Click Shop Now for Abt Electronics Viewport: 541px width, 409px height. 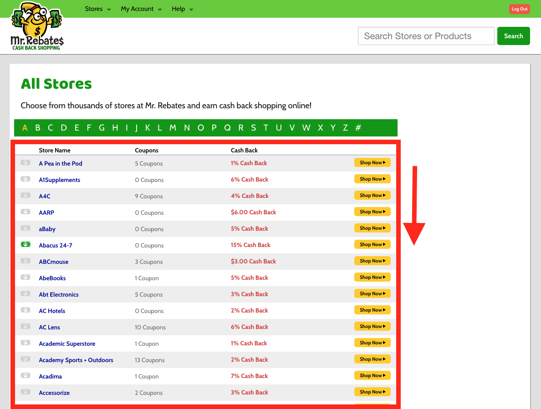tap(372, 294)
